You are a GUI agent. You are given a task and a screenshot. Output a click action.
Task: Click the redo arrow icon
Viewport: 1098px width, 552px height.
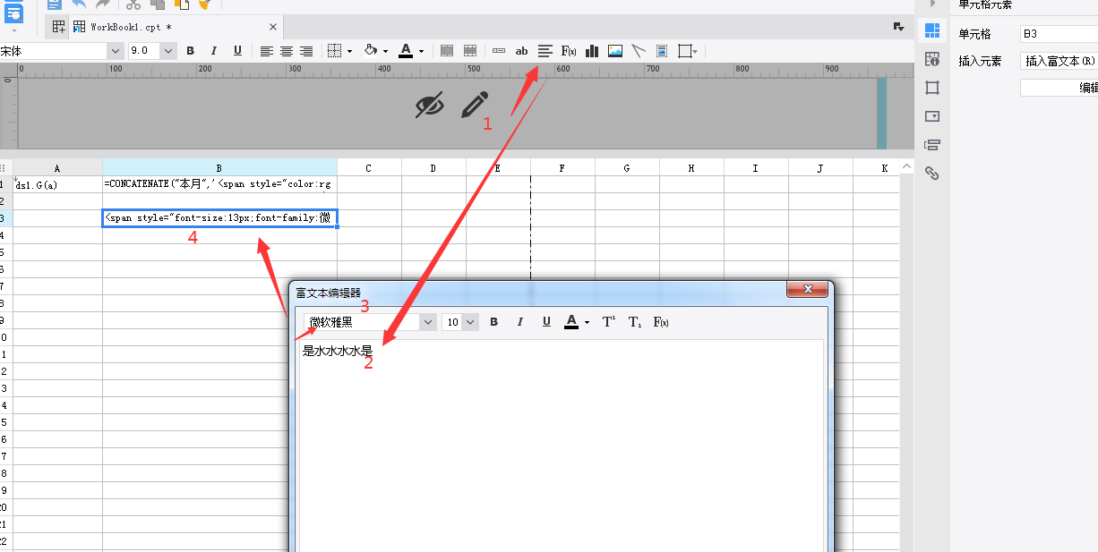coord(103,4)
